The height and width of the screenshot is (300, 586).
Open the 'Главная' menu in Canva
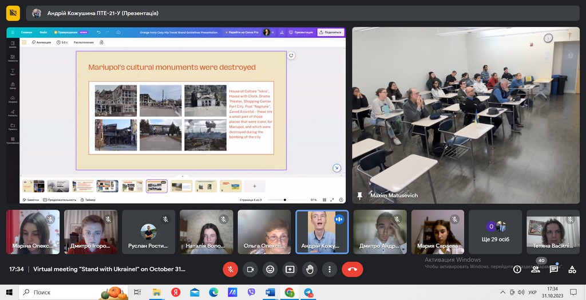click(26, 32)
